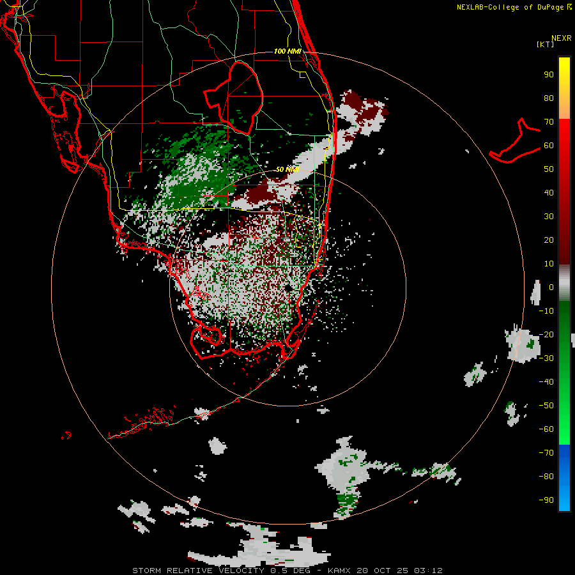Screen dimensions: 575x575
Task: Click the [KT] units label
Action: point(546,44)
